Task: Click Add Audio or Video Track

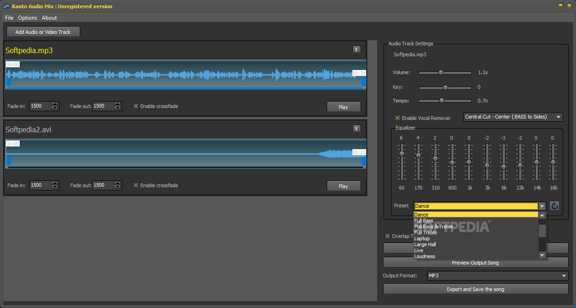Action: coord(43,32)
